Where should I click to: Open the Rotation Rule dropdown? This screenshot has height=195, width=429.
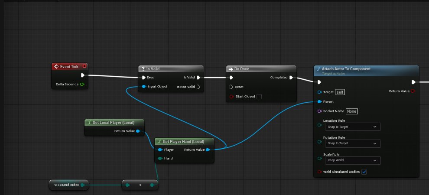click(353, 143)
